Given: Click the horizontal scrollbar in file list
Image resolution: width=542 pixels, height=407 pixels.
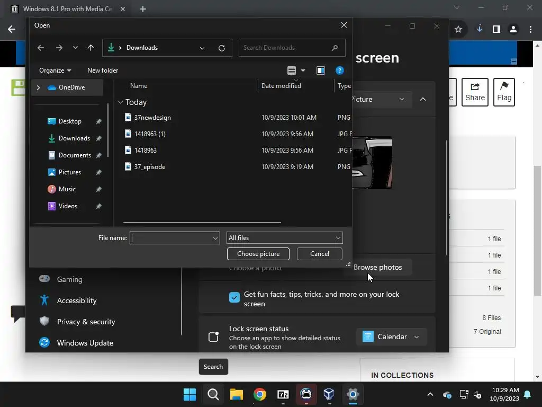Looking at the screenshot, I should [202, 223].
